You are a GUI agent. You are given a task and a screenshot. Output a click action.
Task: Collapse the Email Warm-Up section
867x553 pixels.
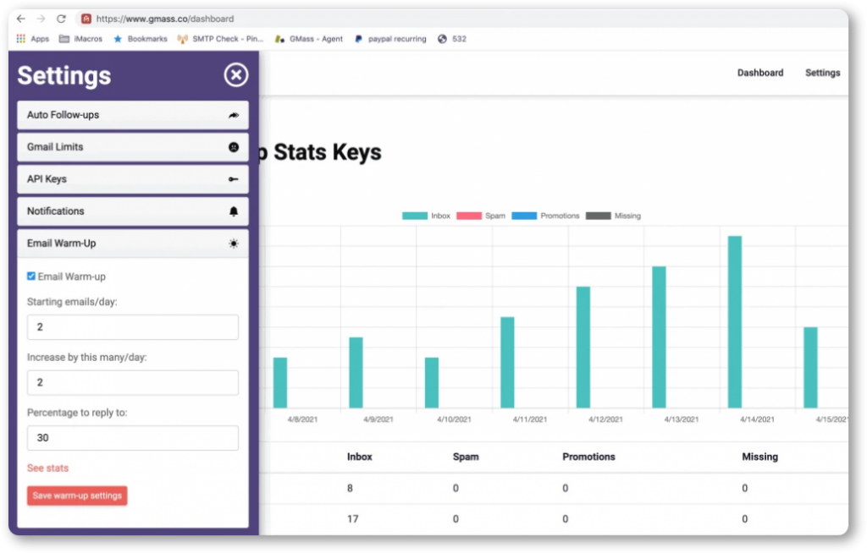(133, 243)
